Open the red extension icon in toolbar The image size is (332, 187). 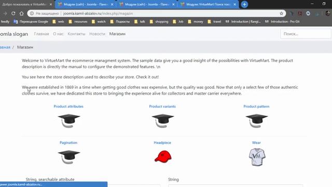pos(300,14)
